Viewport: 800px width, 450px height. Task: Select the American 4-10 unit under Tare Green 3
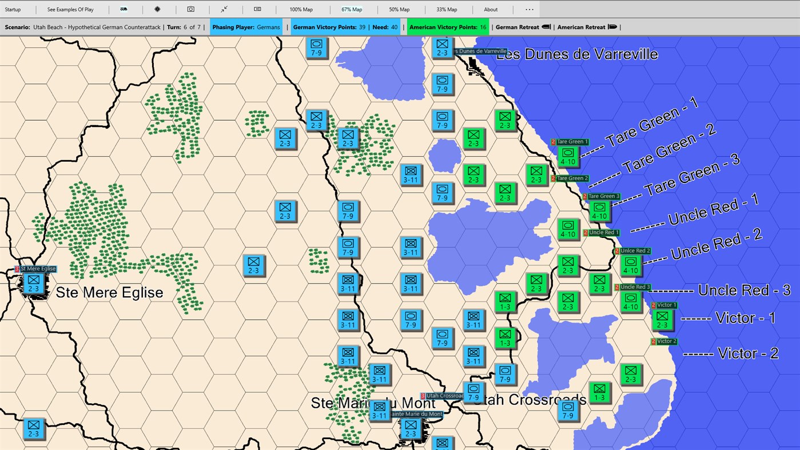599,210
